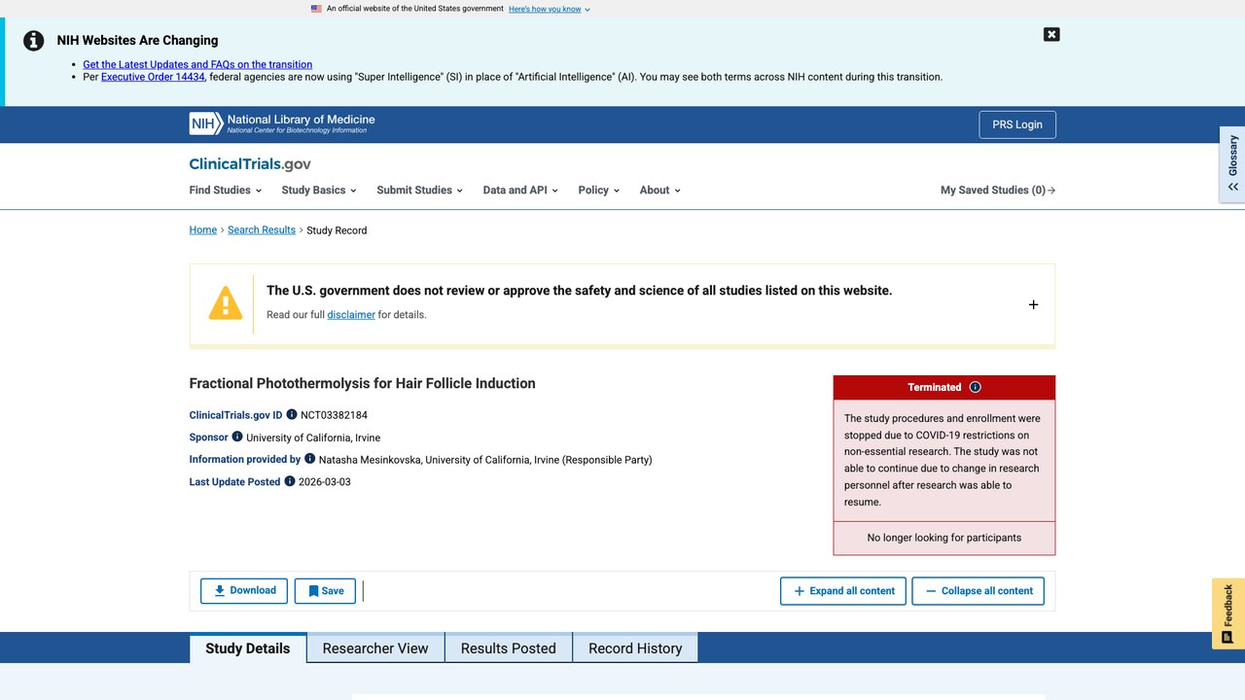
Task: Click the ClinicalTrials.gov site logo
Action: [x=250, y=164]
